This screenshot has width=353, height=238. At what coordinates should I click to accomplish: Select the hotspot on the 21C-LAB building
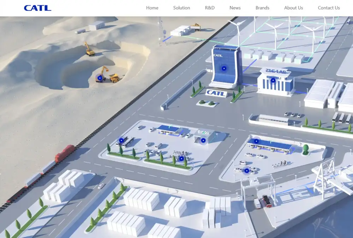273,80
